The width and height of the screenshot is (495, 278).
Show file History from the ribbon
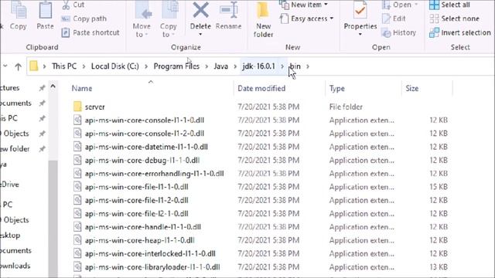399,32
